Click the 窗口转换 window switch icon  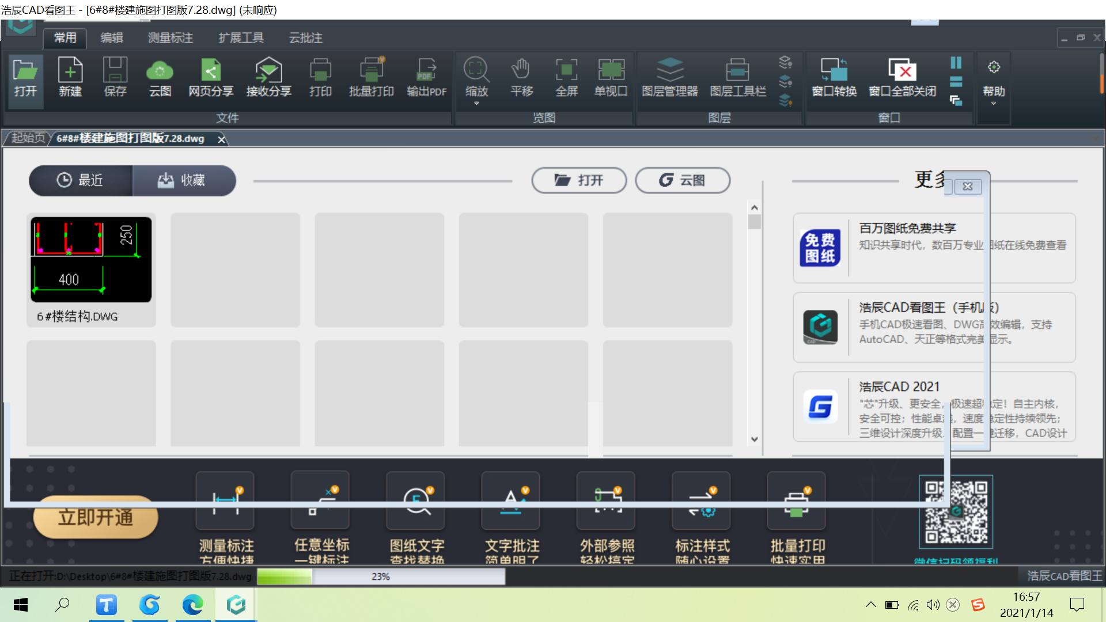click(x=834, y=78)
